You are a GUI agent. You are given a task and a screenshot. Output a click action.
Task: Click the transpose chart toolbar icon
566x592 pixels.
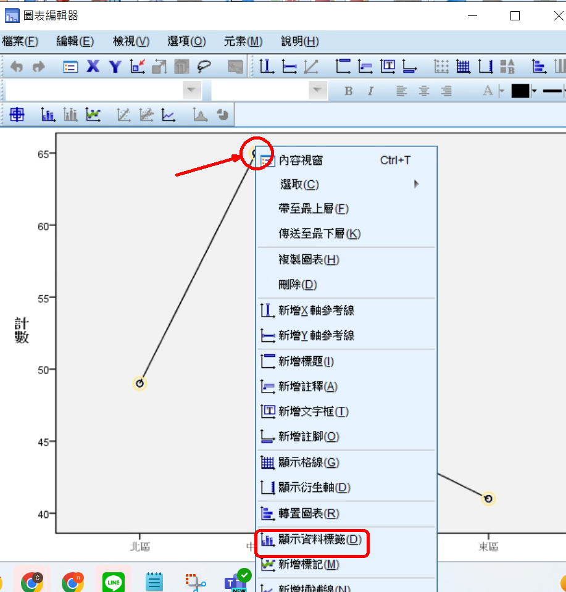[539, 67]
